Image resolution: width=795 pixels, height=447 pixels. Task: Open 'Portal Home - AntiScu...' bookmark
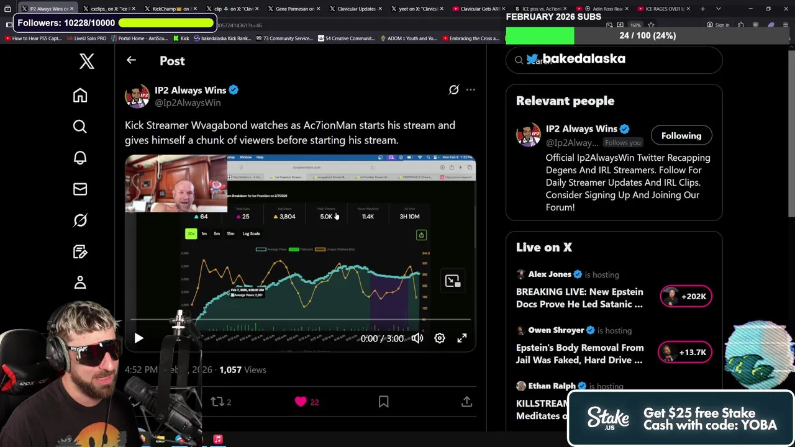click(x=139, y=38)
